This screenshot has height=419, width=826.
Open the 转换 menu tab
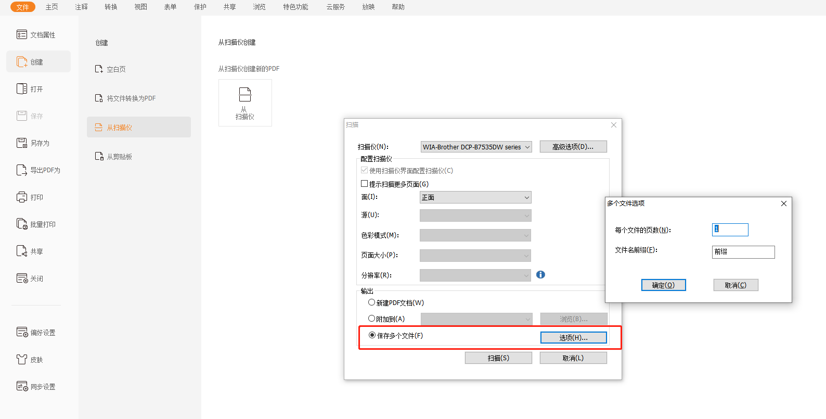click(x=111, y=7)
